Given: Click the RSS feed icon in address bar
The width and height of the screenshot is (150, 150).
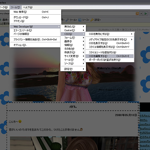Looking at the screenshot, I should coord(137,13).
